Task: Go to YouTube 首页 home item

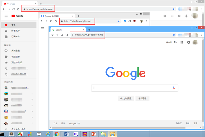Action: 18,25
